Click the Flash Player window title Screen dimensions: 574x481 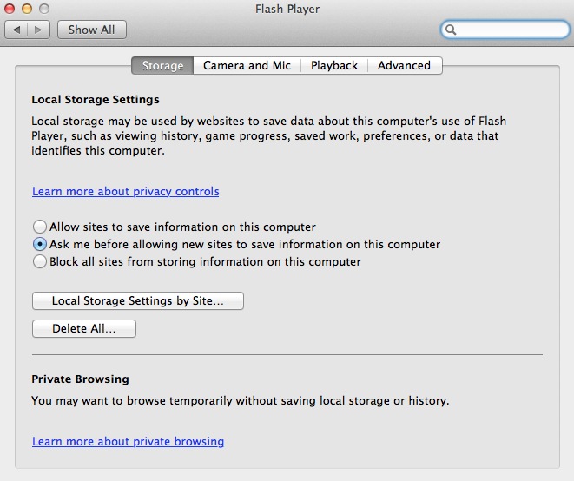coord(287,9)
